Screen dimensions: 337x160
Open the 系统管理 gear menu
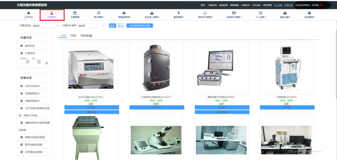[x=310, y=15]
